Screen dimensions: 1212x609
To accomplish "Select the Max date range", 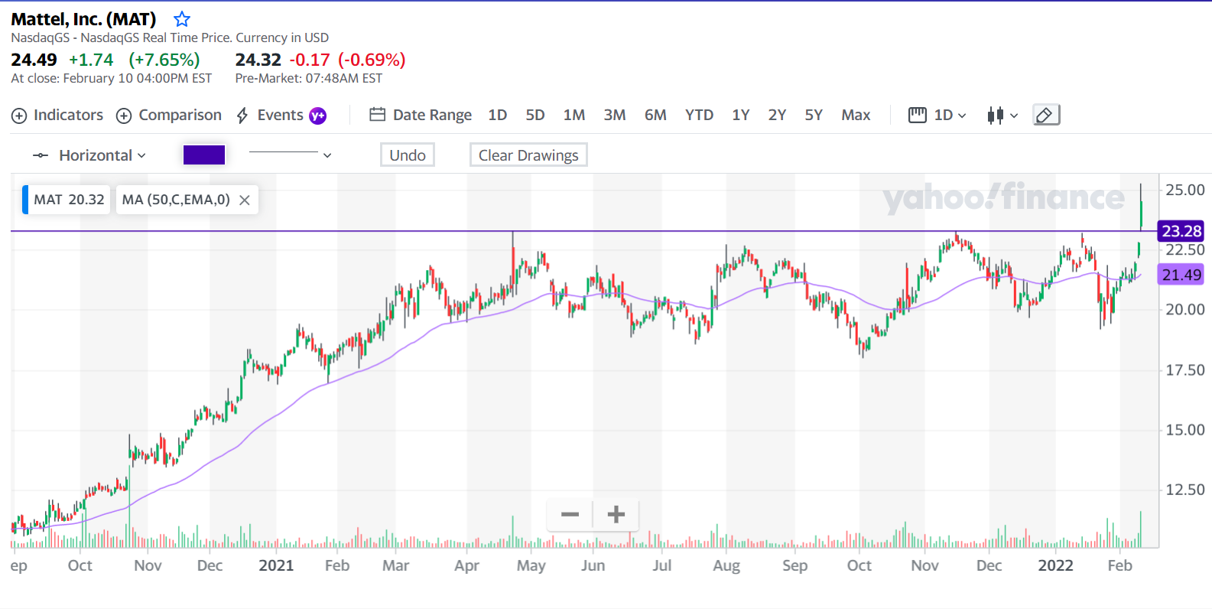I will pos(856,115).
